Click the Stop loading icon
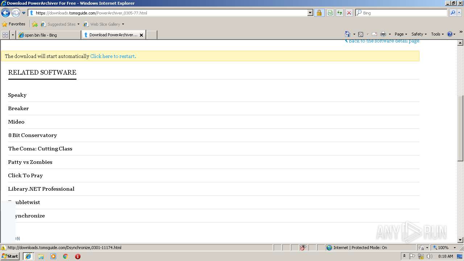This screenshot has width=464, height=261. pyautogui.click(x=349, y=13)
